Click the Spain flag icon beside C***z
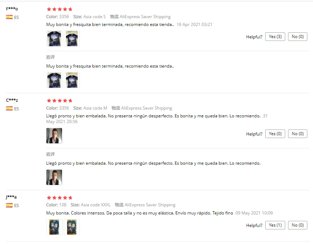Screen dimensions: 313x244 click(x=9, y=108)
